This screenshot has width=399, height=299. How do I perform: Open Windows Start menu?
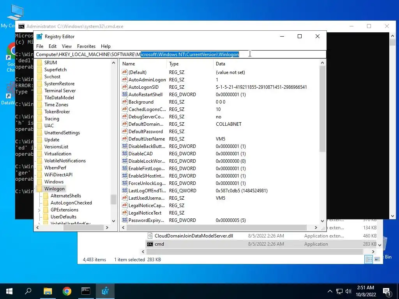9,291
